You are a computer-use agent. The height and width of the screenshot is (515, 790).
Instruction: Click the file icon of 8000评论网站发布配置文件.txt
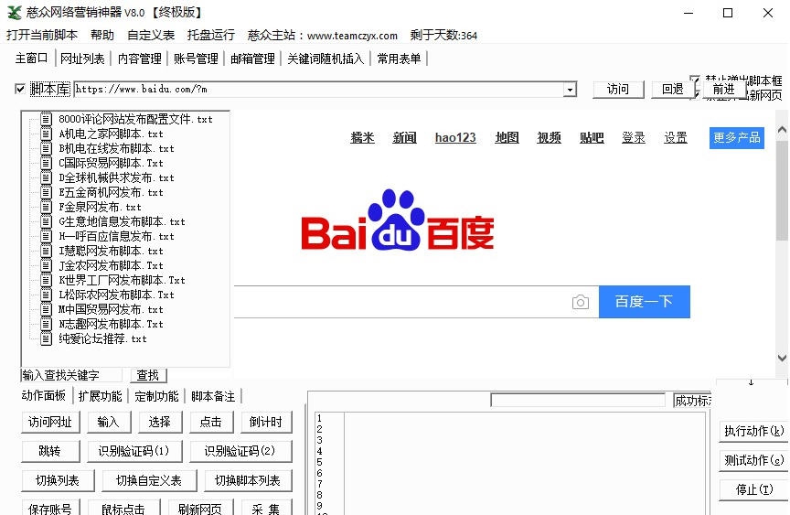[46, 119]
